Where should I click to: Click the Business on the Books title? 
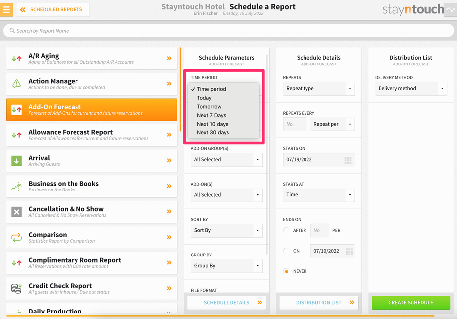[64, 184]
